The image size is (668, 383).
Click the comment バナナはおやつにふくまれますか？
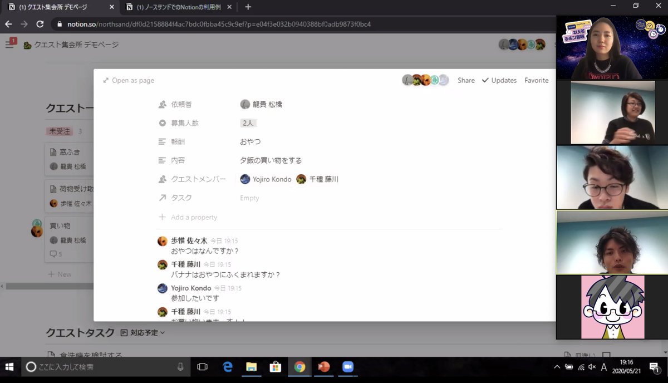click(x=226, y=275)
